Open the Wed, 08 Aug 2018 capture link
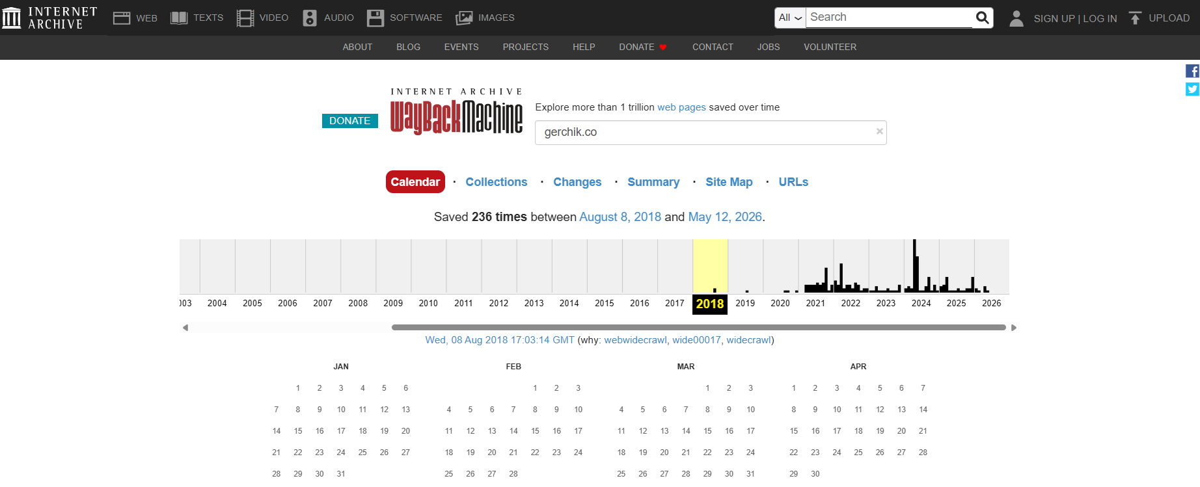Viewport: 1200px width, 487px height. tap(500, 340)
